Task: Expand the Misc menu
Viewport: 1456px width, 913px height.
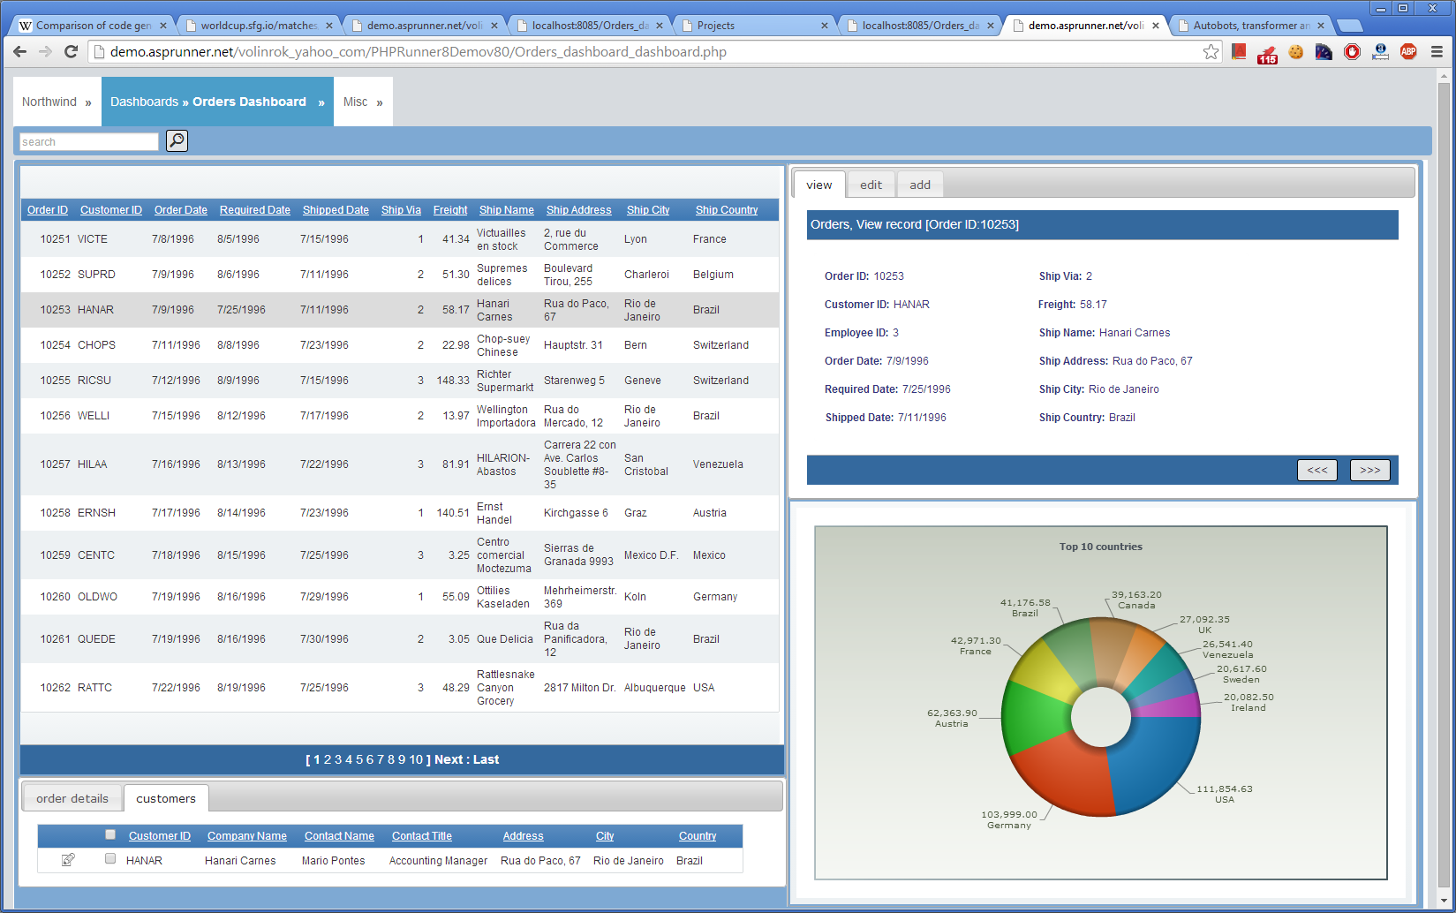Action: pos(363,102)
